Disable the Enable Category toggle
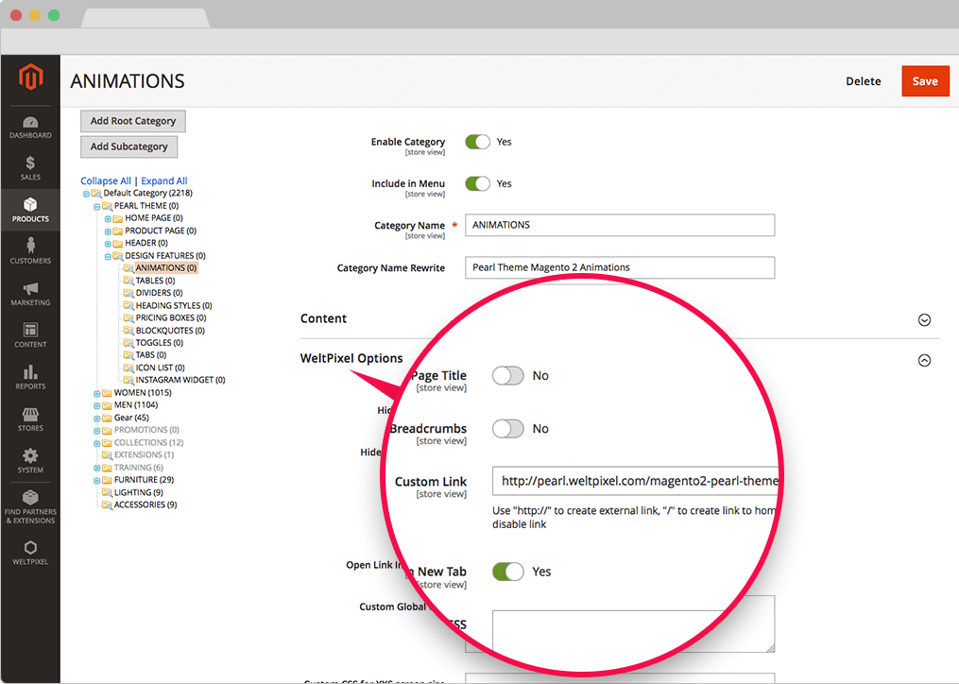This screenshot has width=959, height=684. 478,142
